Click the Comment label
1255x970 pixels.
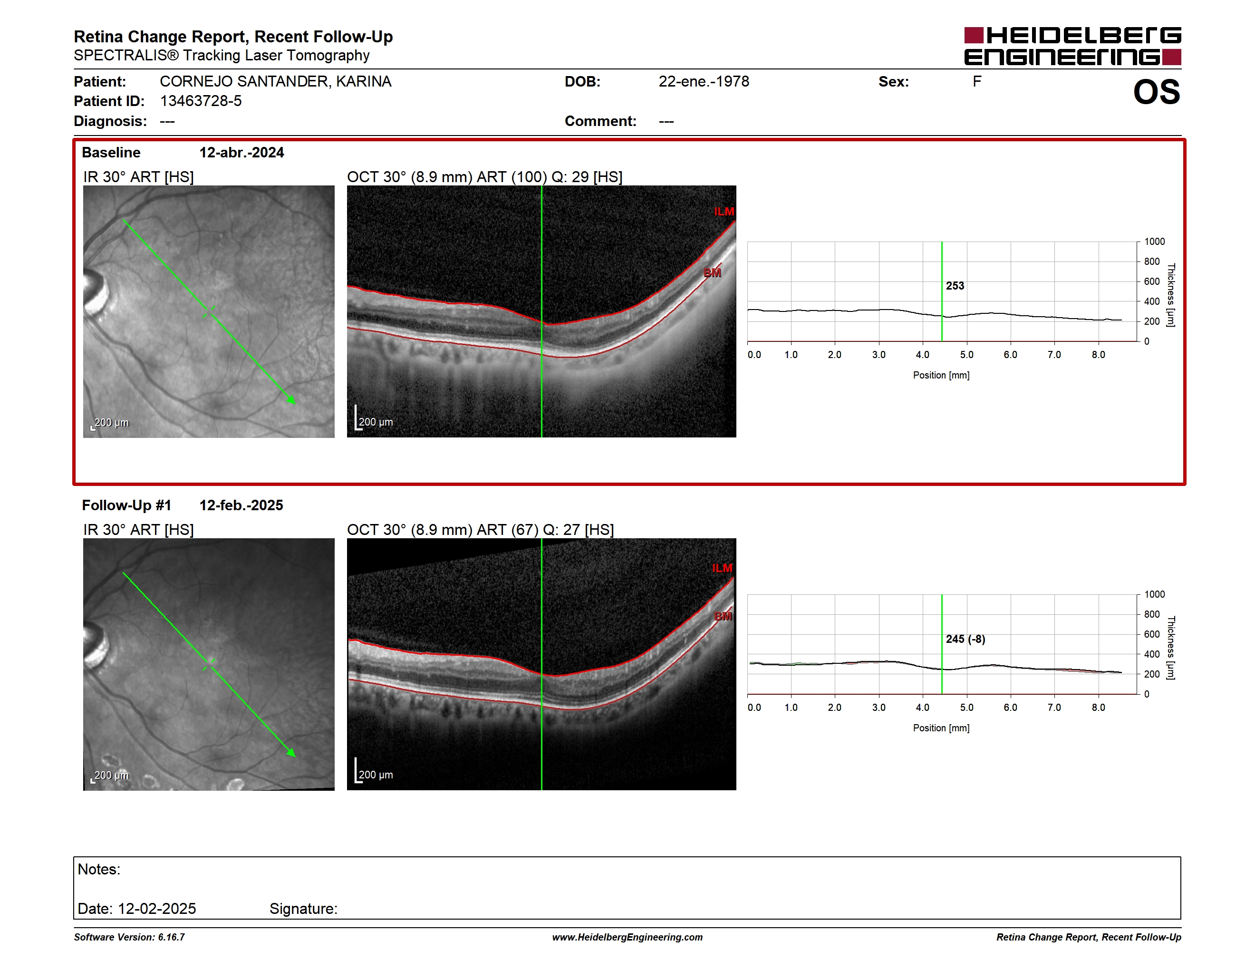coord(600,121)
